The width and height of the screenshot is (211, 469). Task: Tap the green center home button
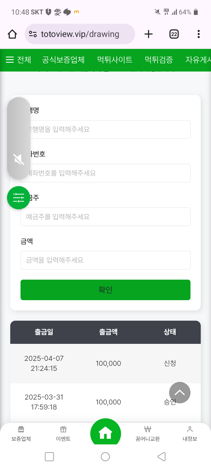click(105, 433)
